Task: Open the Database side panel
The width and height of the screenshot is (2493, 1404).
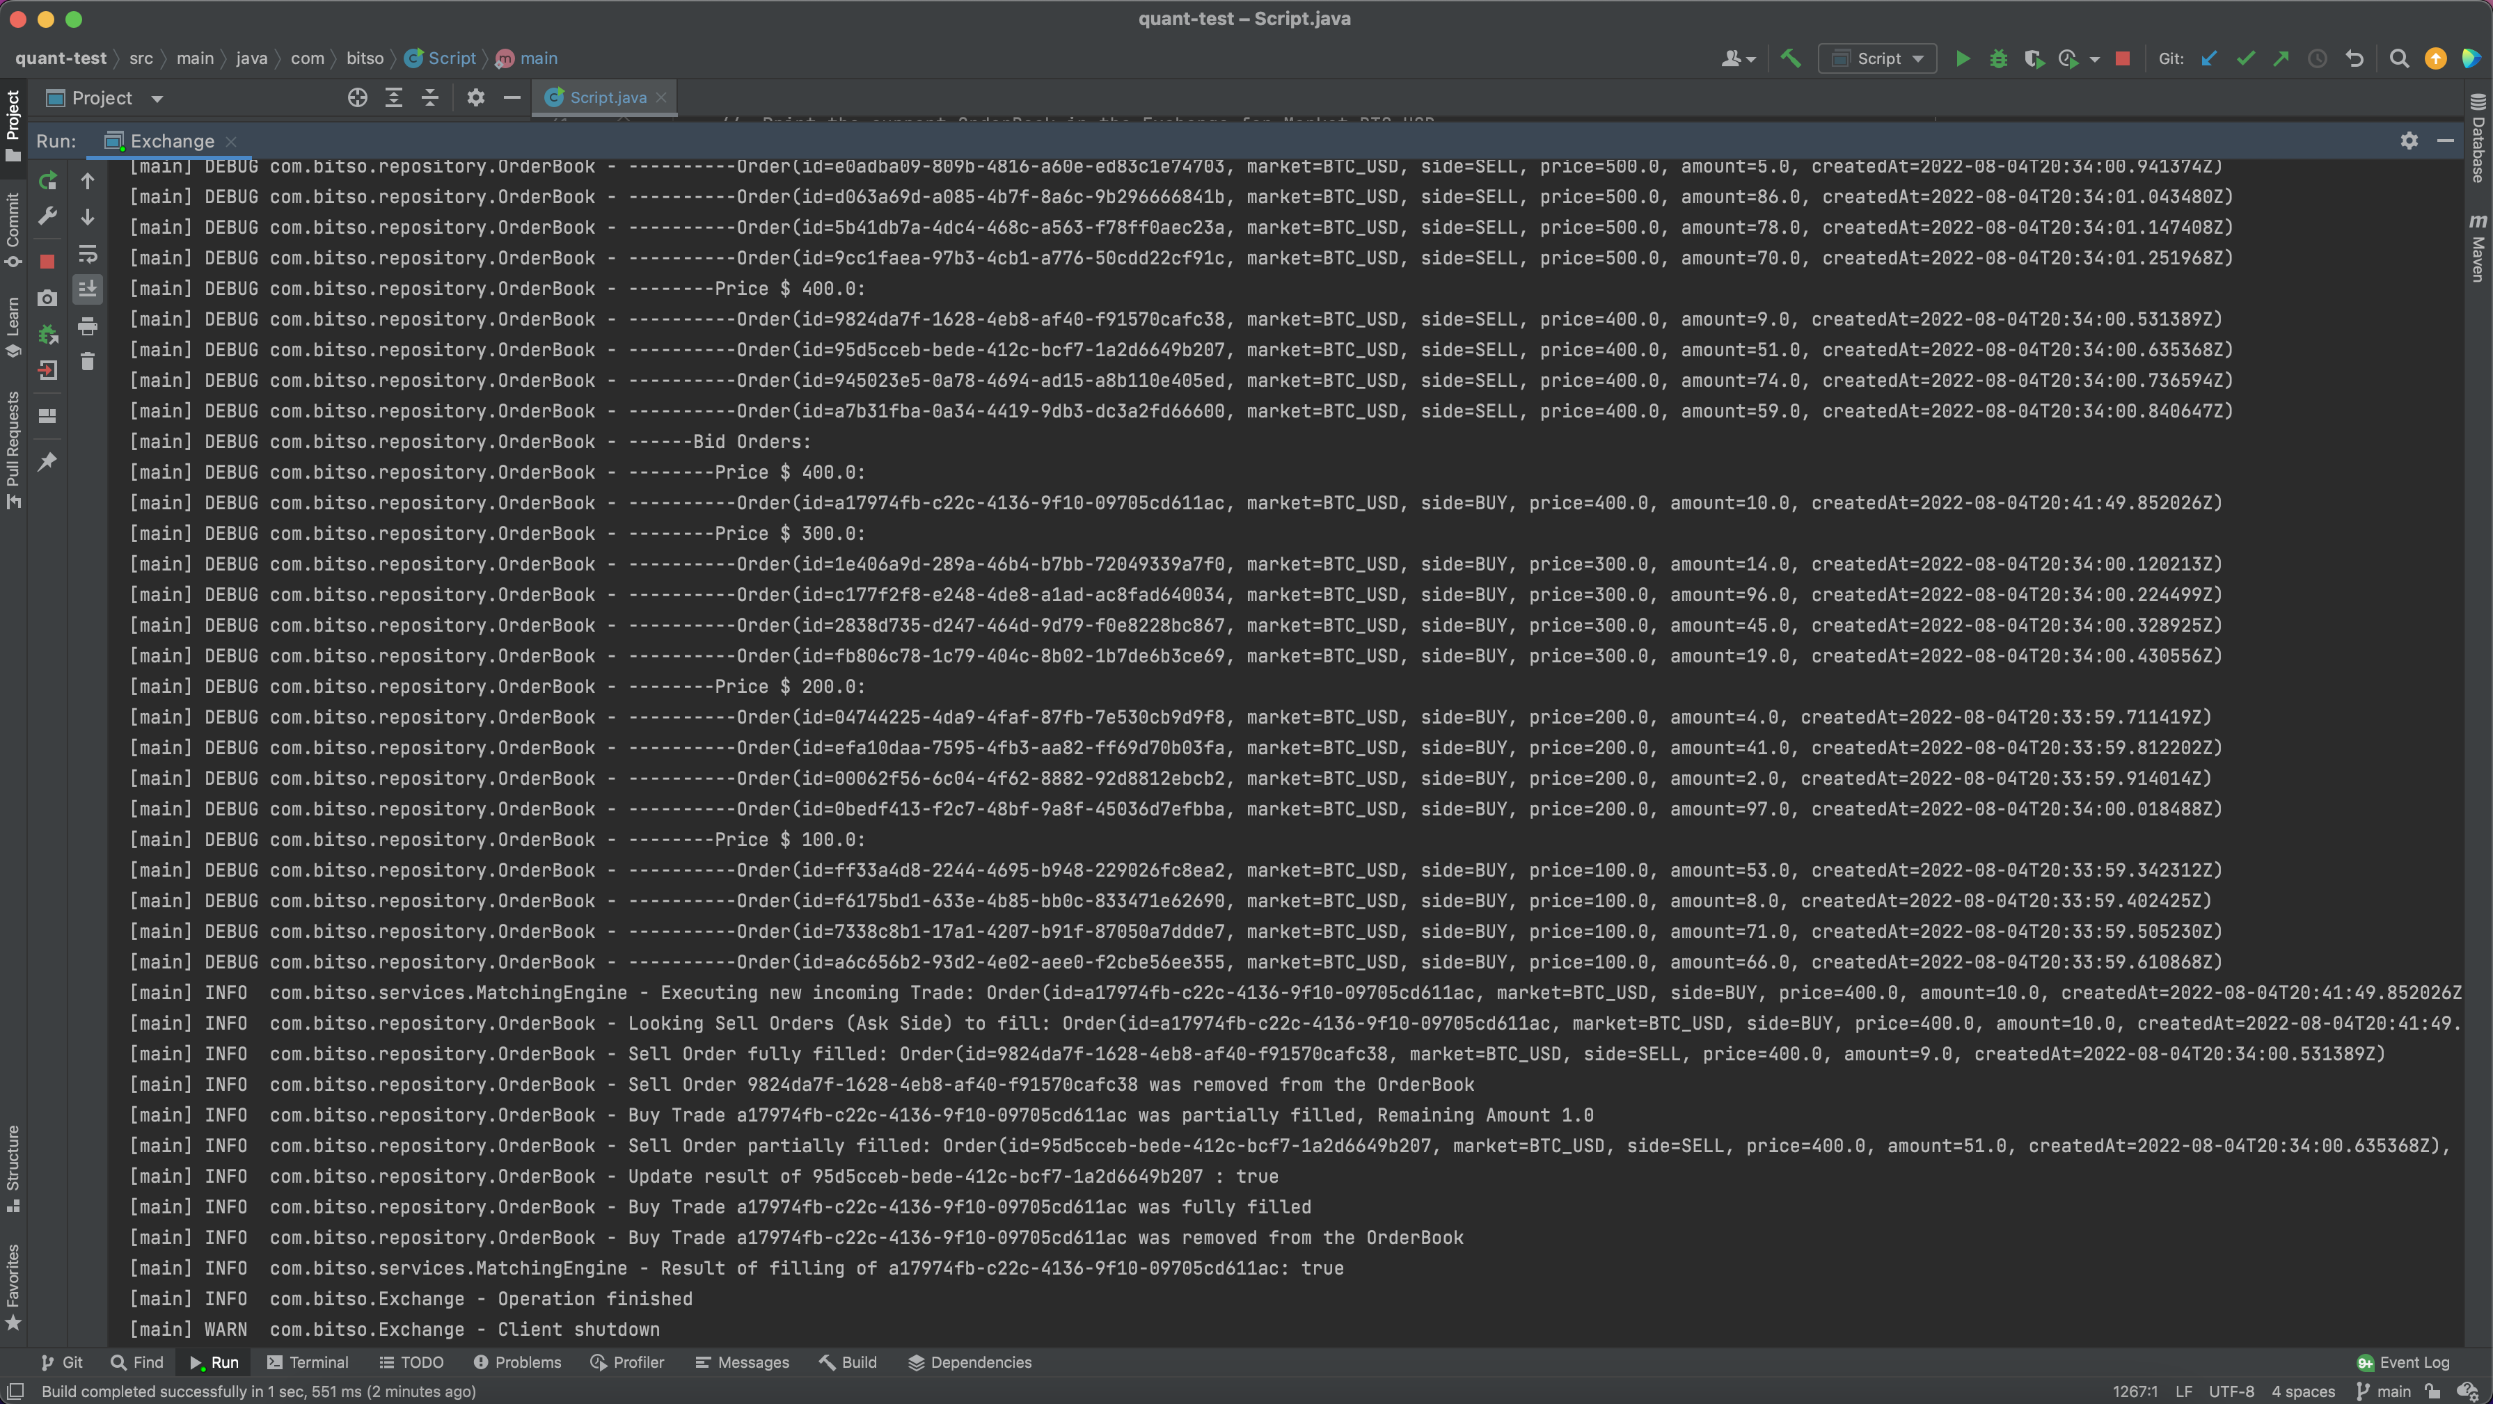Action: [x=2478, y=137]
